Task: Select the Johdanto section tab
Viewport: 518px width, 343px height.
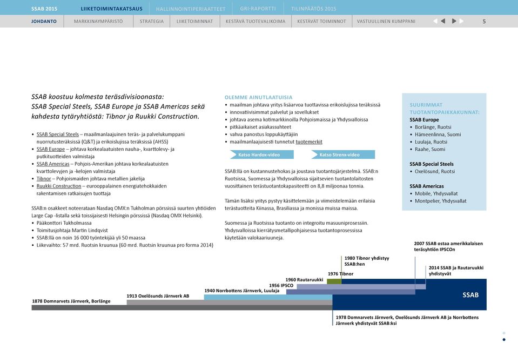Action: point(44,21)
